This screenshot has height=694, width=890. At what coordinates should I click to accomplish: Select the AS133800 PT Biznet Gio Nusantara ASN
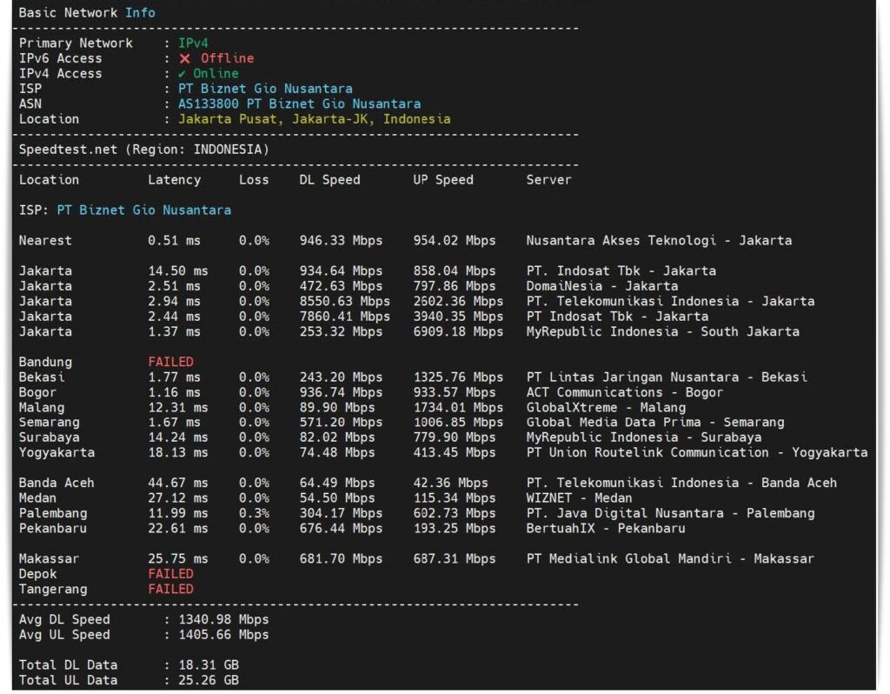(293, 104)
